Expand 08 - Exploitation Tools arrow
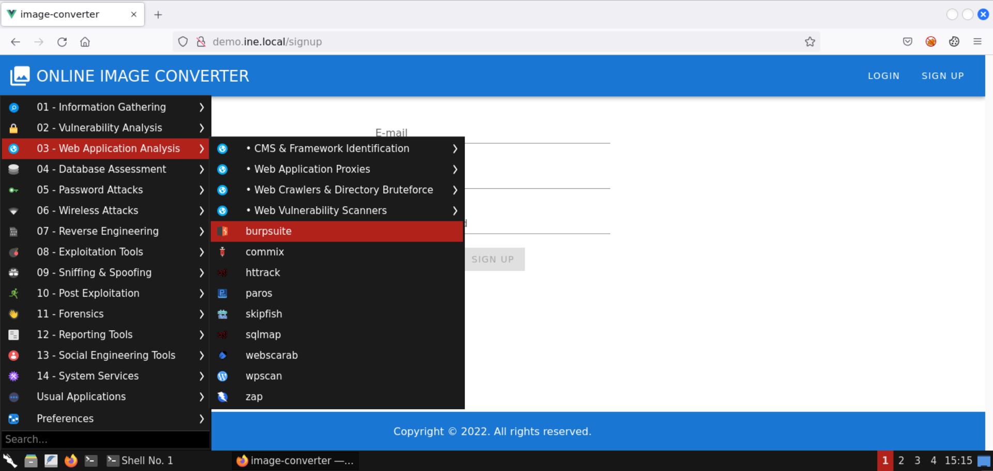Viewport: 993px width, 471px height. 202,252
